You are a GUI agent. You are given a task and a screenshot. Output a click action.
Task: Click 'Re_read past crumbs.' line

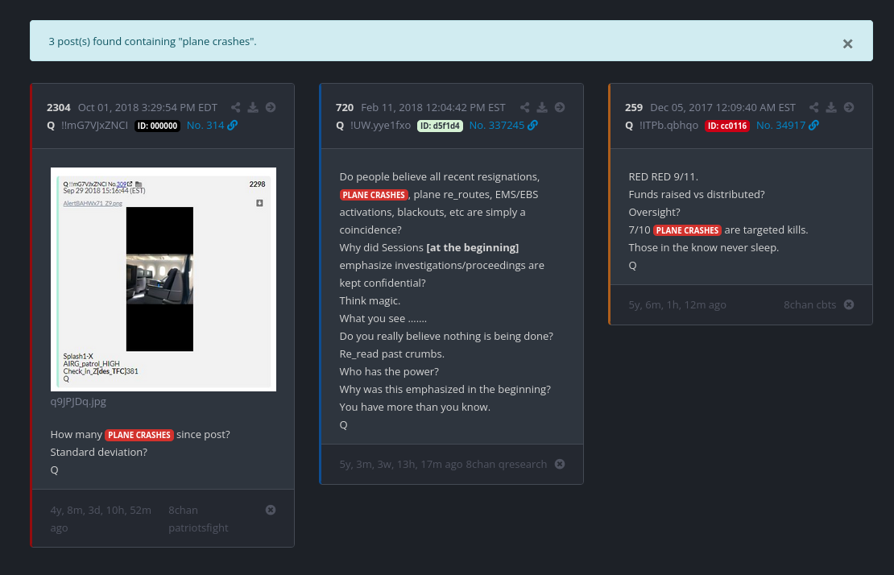point(391,354)
